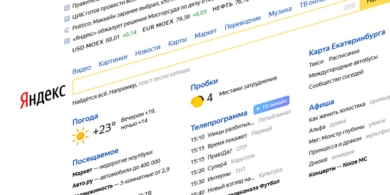
Task: Open the Переводчик tab
Action: click(x=243, y=22)
